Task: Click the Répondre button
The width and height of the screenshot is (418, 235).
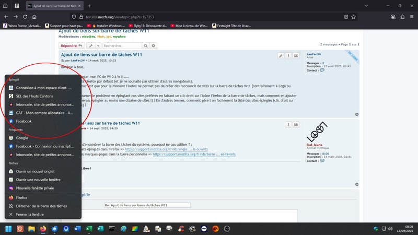Action: (x=72, y=46)
